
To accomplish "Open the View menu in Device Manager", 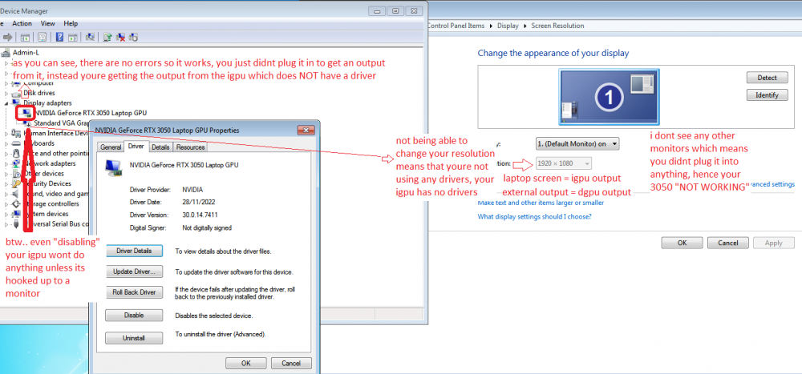I will click(47, 24).
